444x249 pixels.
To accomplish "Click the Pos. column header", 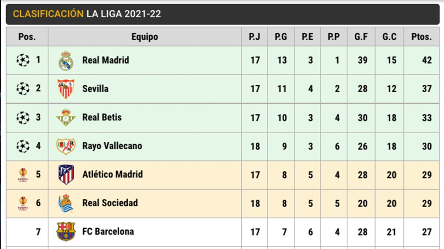I will point(27,37).
